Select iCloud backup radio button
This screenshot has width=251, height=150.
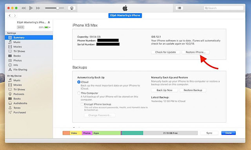point(79,82)
